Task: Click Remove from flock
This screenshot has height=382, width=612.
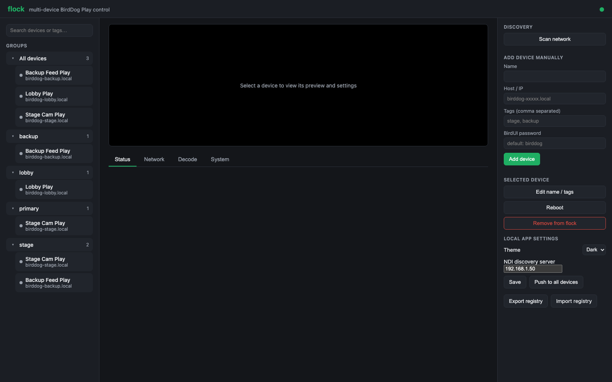Action: (x=555, y=223)
